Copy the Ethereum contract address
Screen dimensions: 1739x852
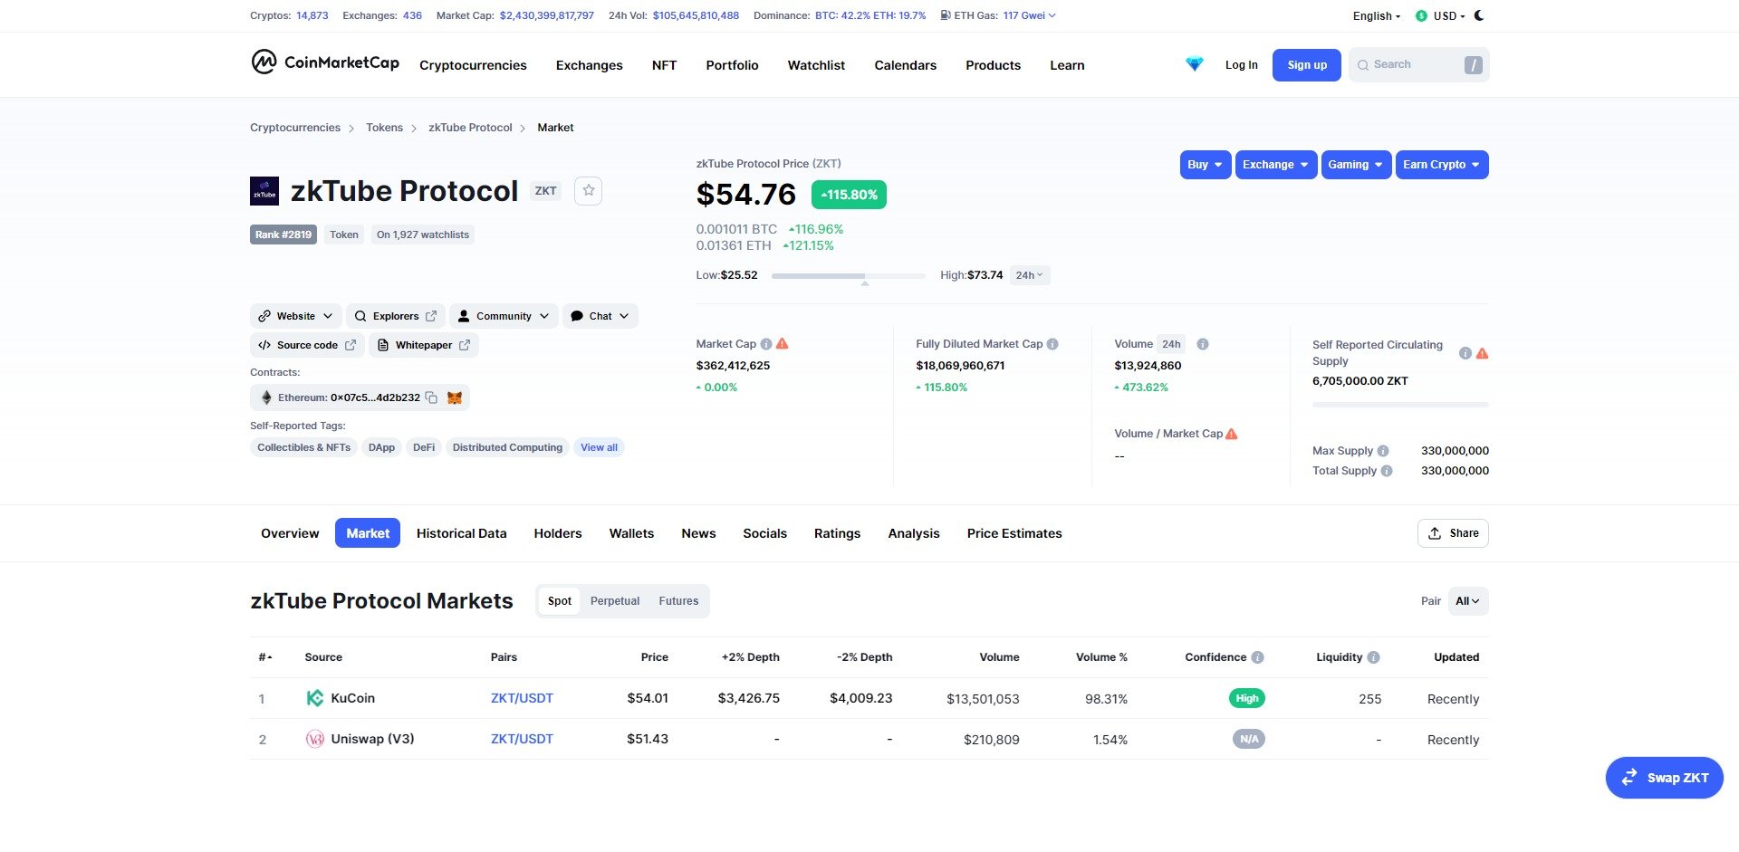click(430, 397)
